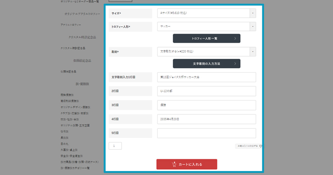Click the cart icon on the red button
Viewport: 333px width, 175px height.
(x=174, y=164)
